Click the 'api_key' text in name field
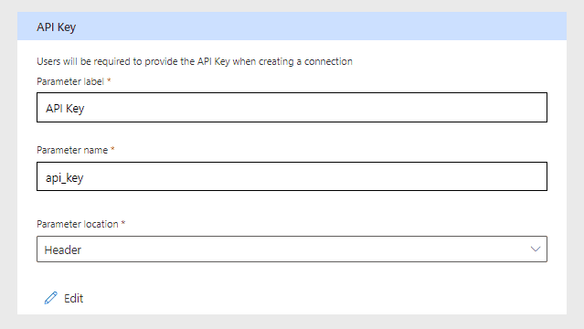The image size is (584, 329). [x=65, y=177]
